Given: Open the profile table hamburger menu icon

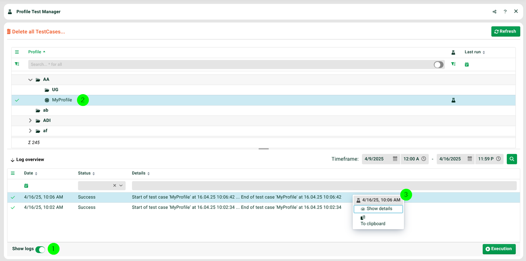Looking at the screenshot, I should [17, 52].
